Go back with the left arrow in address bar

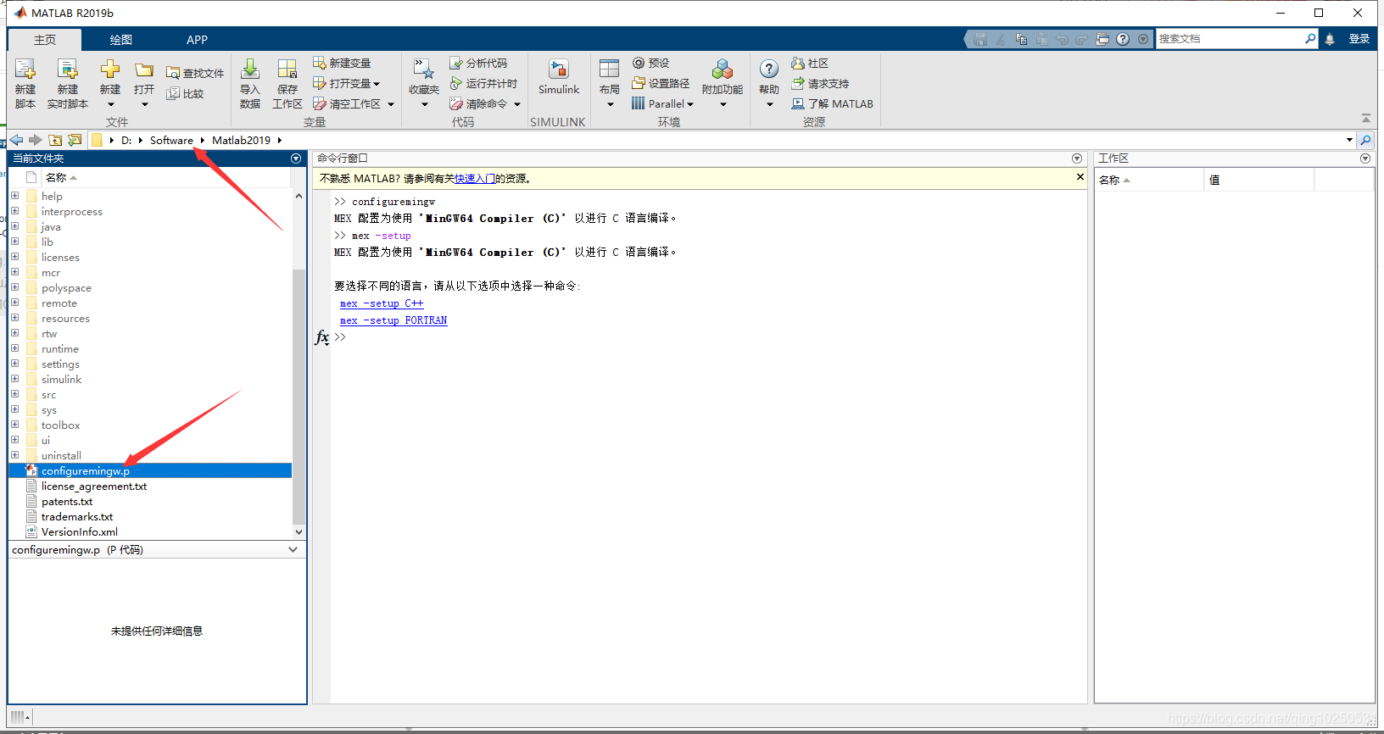pyautogui.click(x=17, y=140)
